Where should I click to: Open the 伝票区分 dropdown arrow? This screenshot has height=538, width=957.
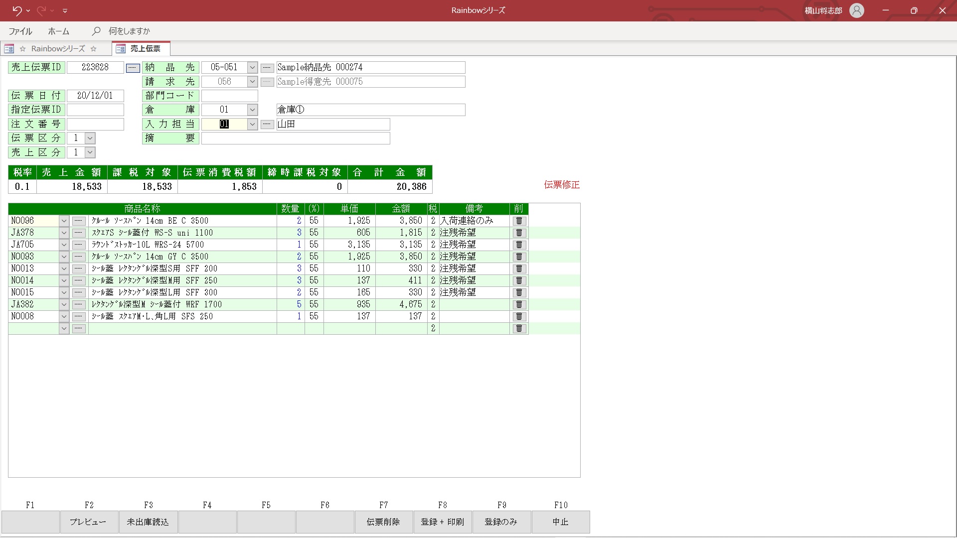90,138
